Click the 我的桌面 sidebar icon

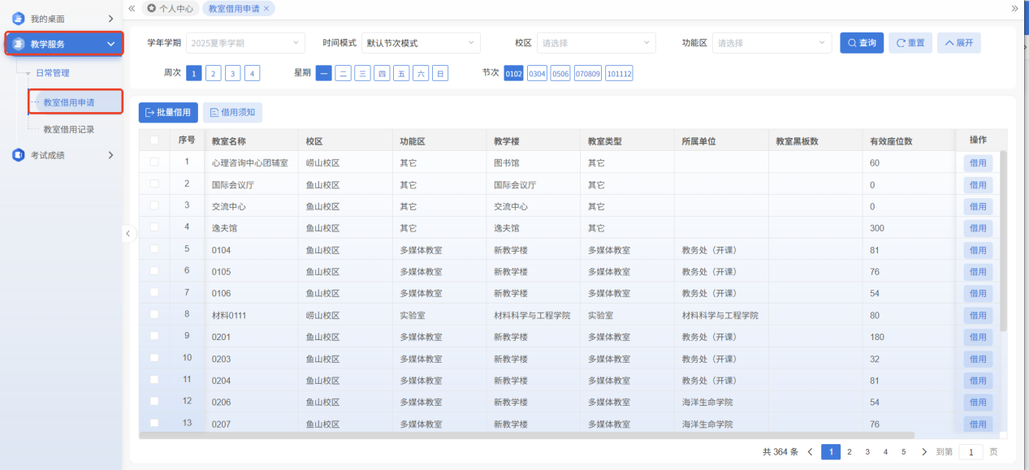18,18
